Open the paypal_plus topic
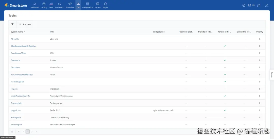The width and height of the screenshot is (274, 139). pos(16,110)
